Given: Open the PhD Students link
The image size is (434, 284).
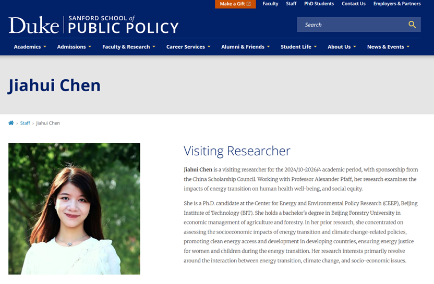Looking at the screenshot, I should click(319, 4).
